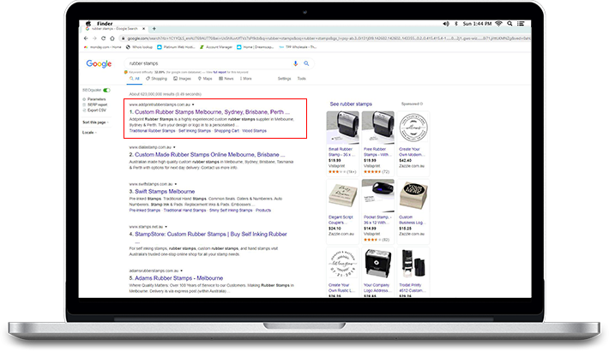The height and width of the screenshot is (351, 609).
Task: Open Notification Center list icon
Action: tap(521, 24)
